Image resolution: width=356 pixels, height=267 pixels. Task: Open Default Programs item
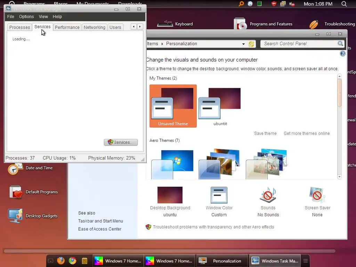coord(34,192)
